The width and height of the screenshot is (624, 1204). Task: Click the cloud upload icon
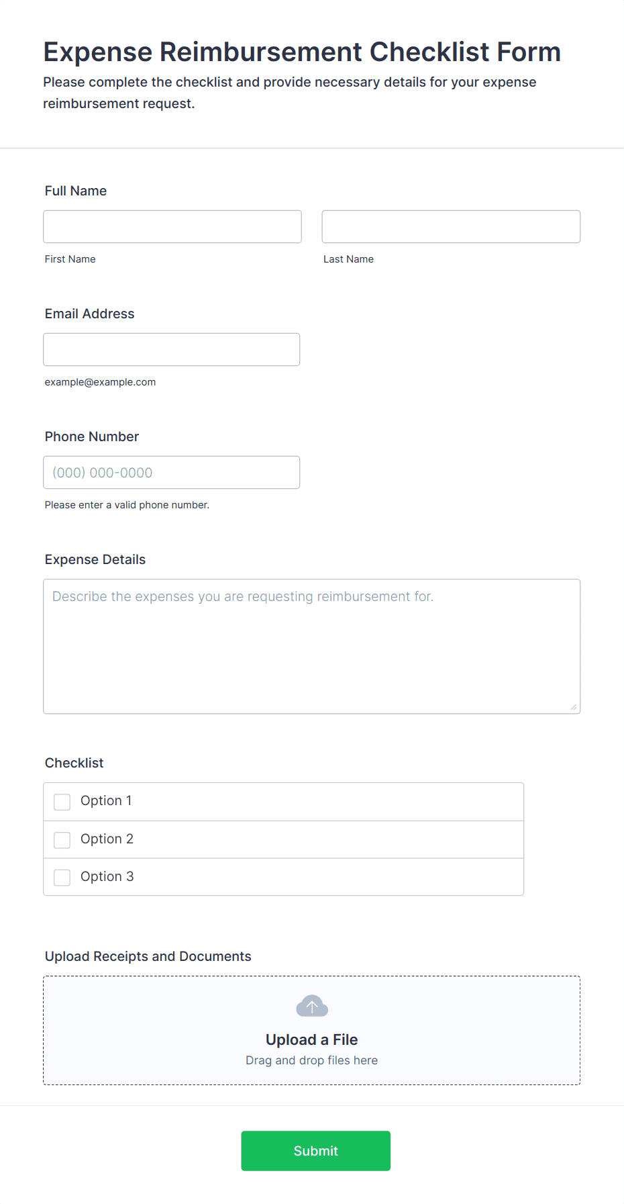(x=312, y=1006)
